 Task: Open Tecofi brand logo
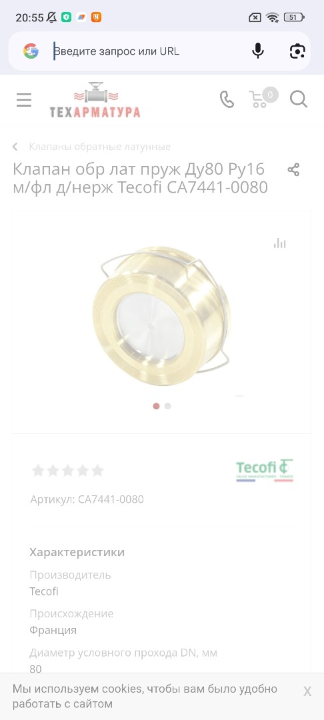(265, 470)
